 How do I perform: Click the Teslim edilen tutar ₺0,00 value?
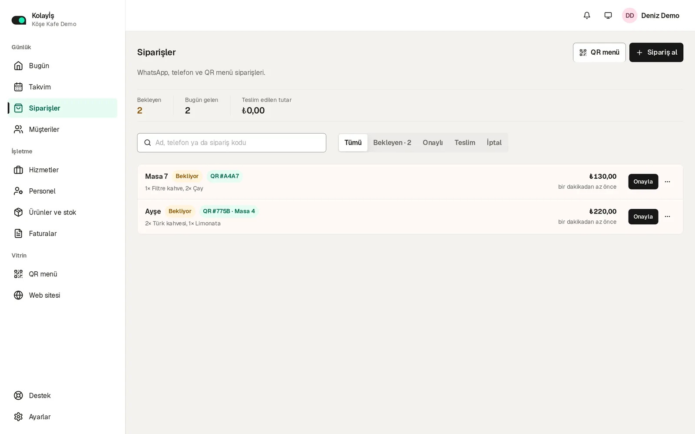click(253, 111)
